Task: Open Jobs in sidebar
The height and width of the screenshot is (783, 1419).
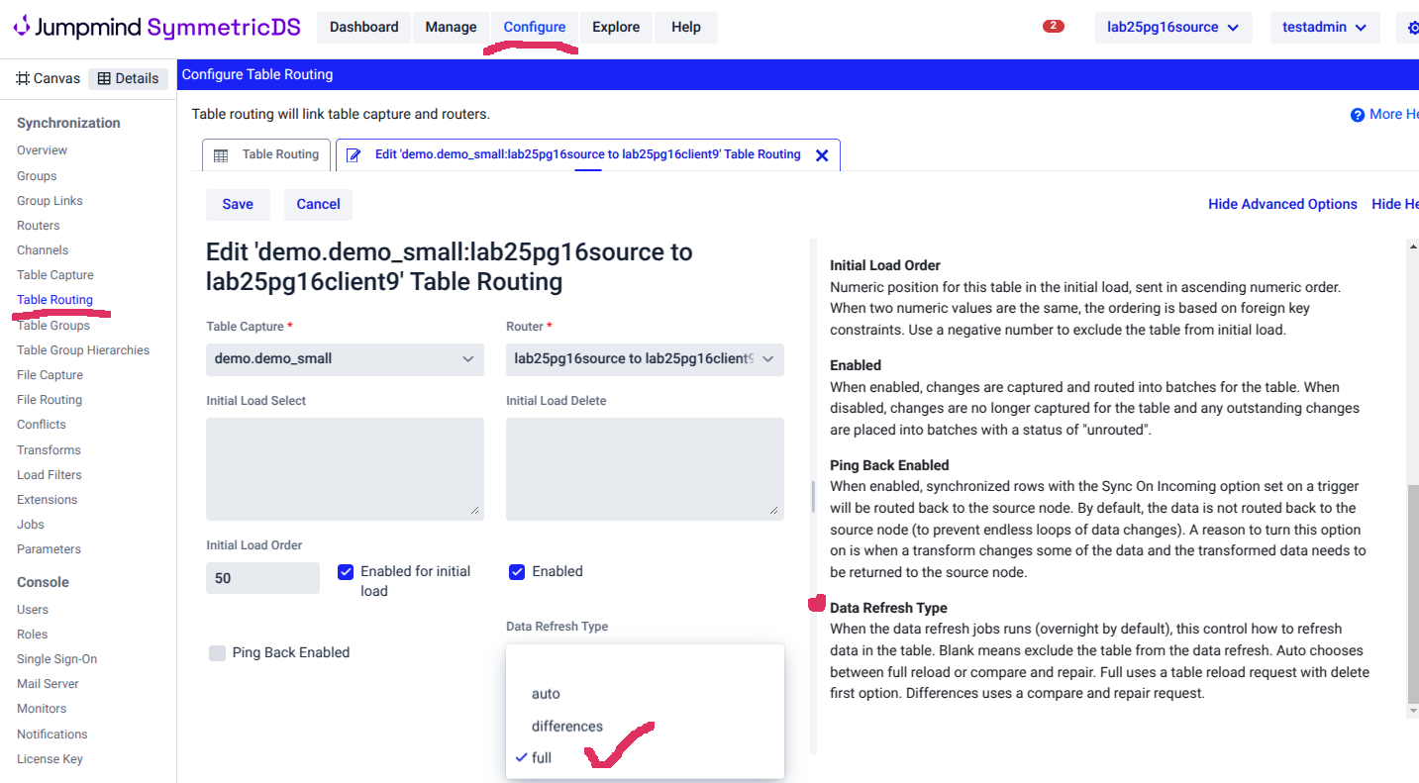Action: [31, 525]
